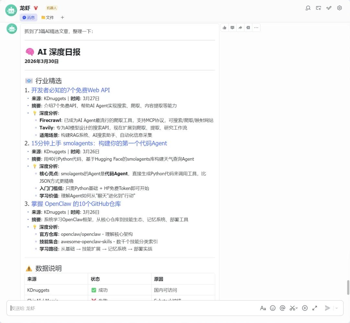Click the chat vertical scrollbar thumb

click(x=348, y=287)
